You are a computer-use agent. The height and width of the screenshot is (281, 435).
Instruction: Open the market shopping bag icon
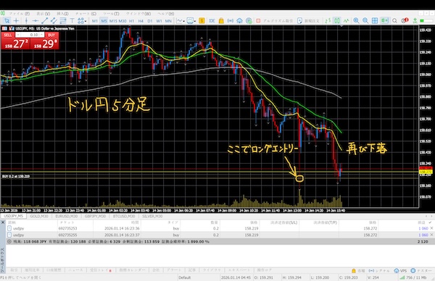tap(221, 21)
